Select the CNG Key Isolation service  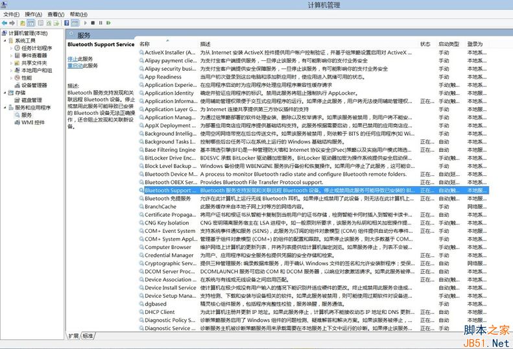click(x=314, y=223)
